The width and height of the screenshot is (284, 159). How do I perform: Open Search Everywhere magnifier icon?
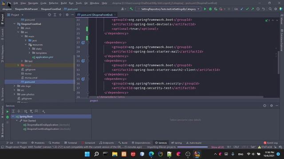click(270, 9)
